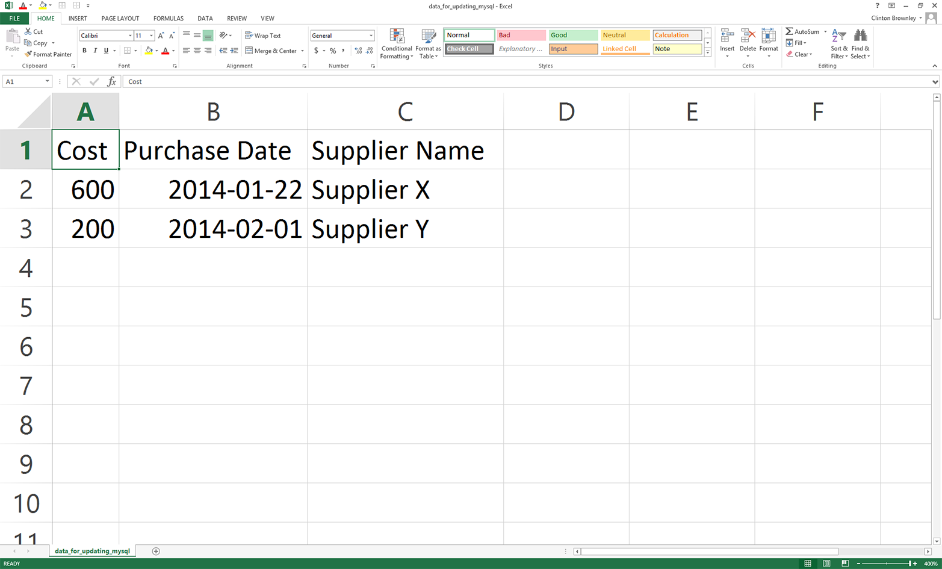Image resolution: width=942 pixels, height=569 pixels.
Task: Apply bold formatting from the Font group
Action: point(84,51)
